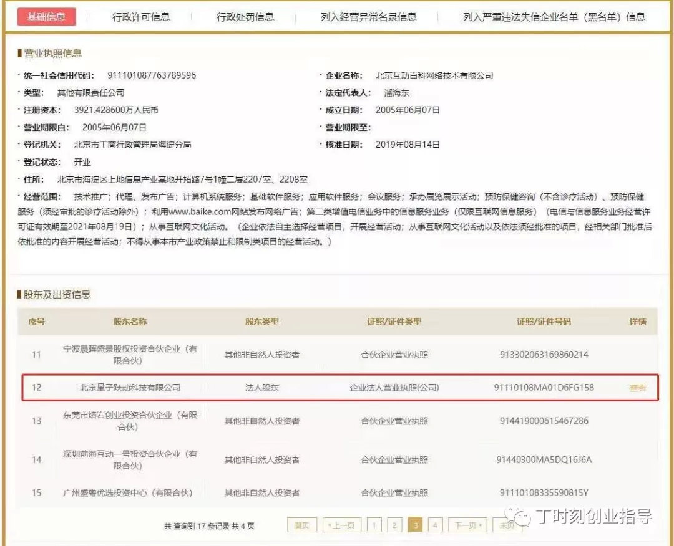This screenshot has width=674, height=546.
Task: Jump to page 1 of results
Action: pyautogui.click(x=374, y=525)
